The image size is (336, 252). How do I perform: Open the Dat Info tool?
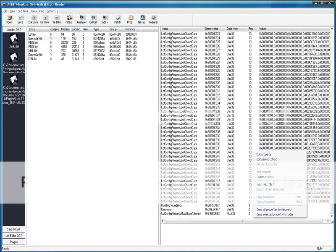33,19
